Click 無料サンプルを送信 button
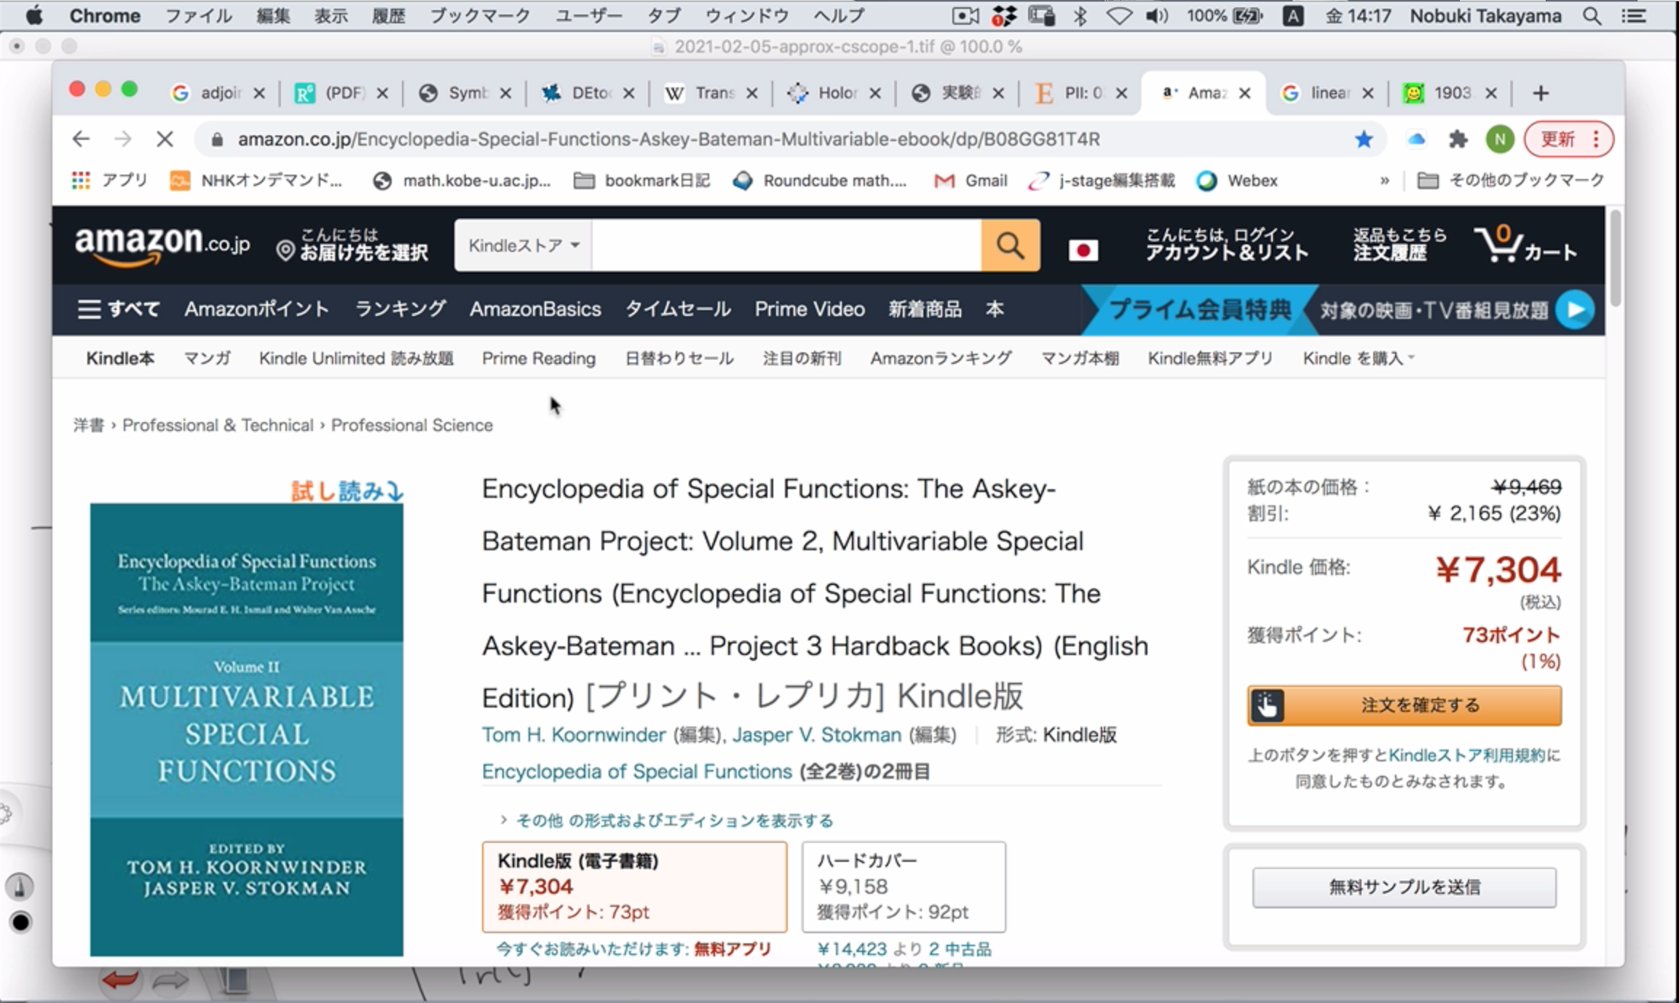1679x1003 pixels. pyautogui.click(x=1404, y=887)
